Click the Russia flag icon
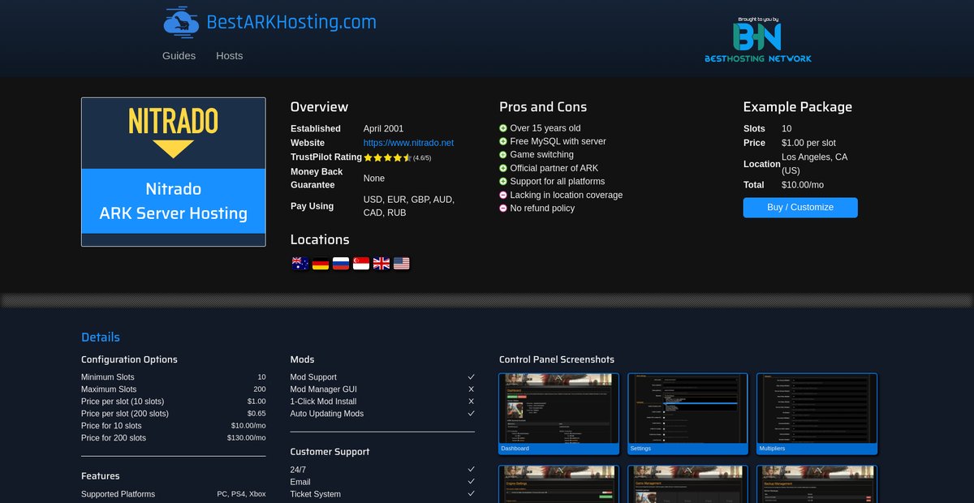The width and height of the screenshot is (974, 503). pos(341,263)
